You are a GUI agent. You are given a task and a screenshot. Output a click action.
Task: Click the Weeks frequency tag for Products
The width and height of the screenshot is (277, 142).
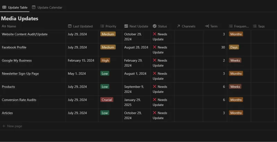click(x=235, y=87)
